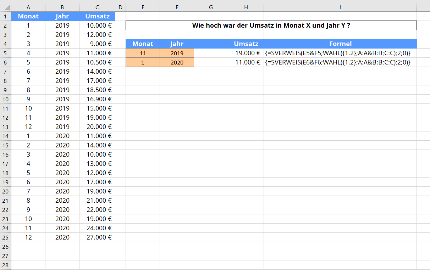The height and width of the screenshot is (270, 430).
Task: Click the SVERWEIS formula text with E5&F5
Action: point(338,54)
